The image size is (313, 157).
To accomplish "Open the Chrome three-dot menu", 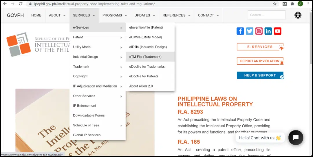I will (309, 4).
